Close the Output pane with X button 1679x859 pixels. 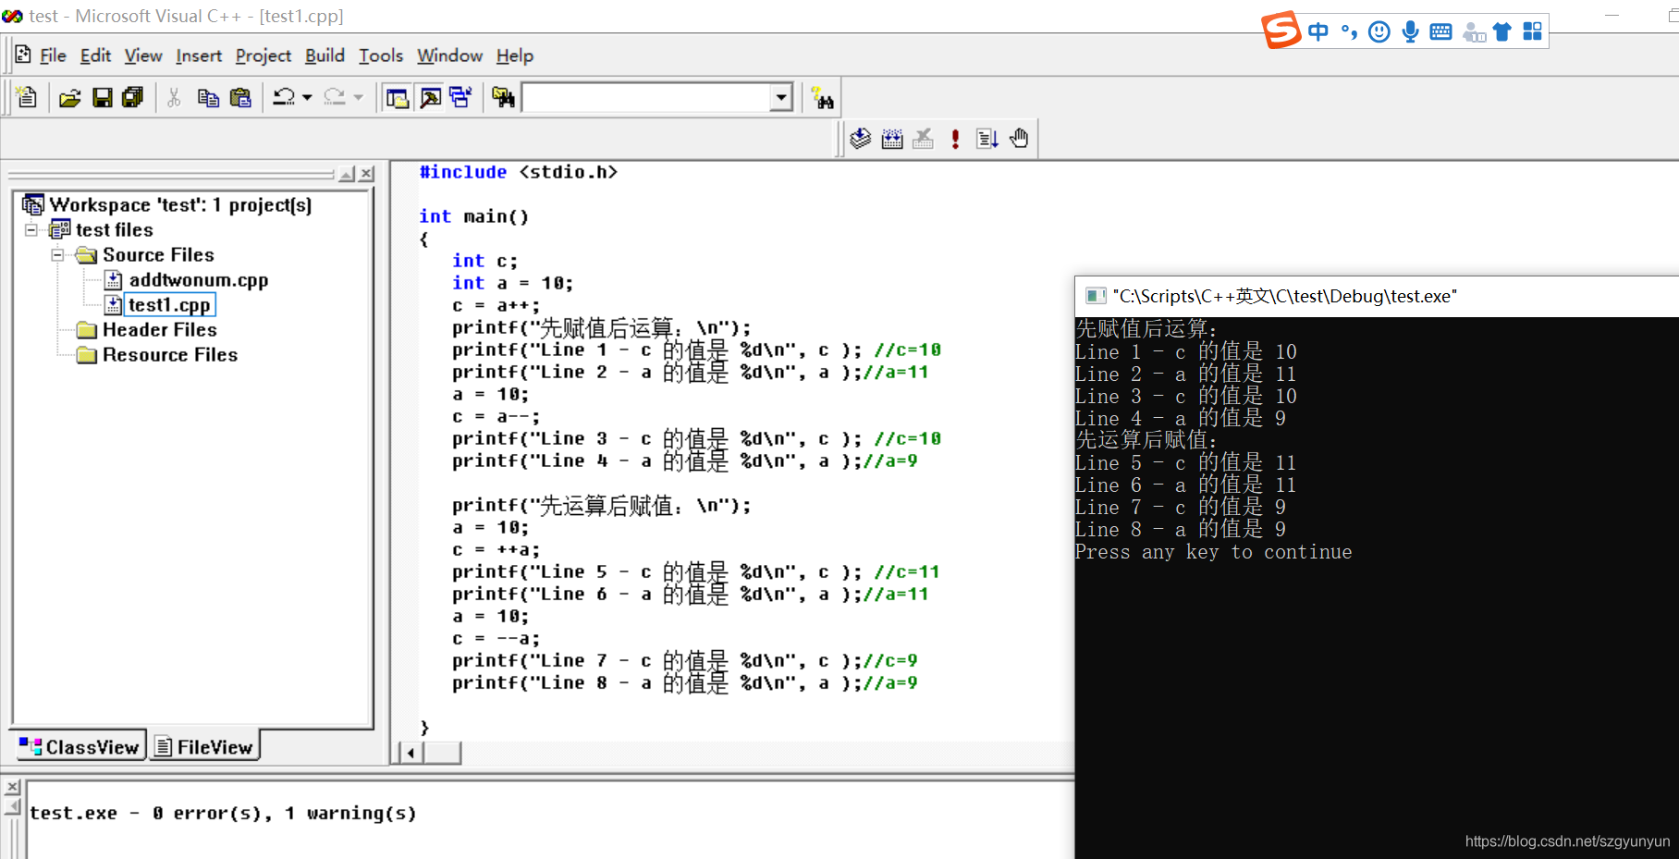[x=12, y=788]
